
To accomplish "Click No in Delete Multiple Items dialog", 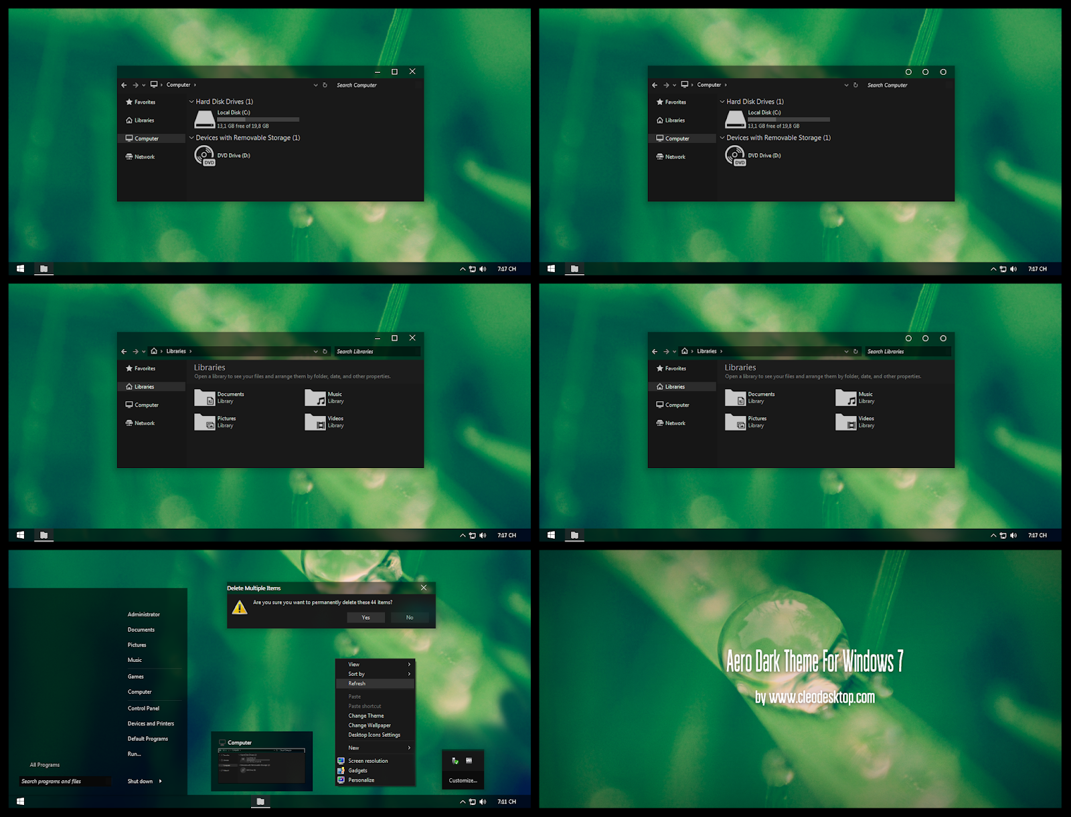I will tap(410, 618).
